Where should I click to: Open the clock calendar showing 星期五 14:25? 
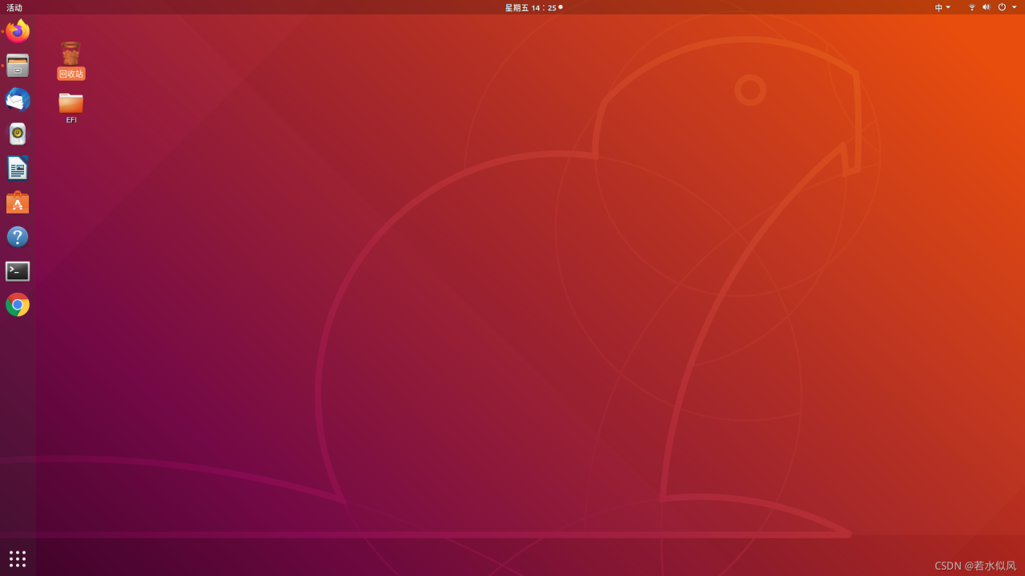pyautogui.click(x=533, y=8)
